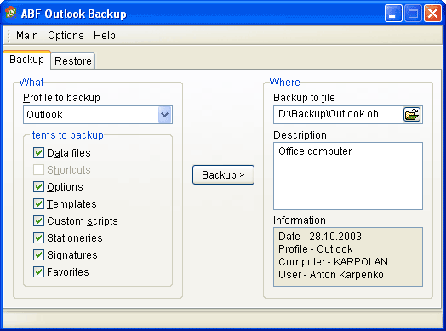Image resolution: width=446 pixels, height=331 pixels.
Task: Toggle the Favorites checkbox
Action: [x=38, y=272]
